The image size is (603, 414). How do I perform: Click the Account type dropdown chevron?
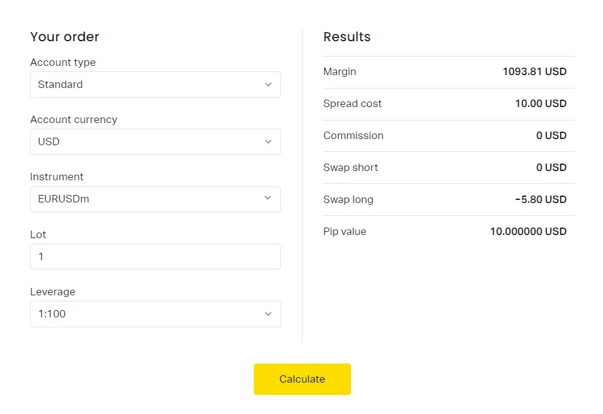[x=268, y=84]
